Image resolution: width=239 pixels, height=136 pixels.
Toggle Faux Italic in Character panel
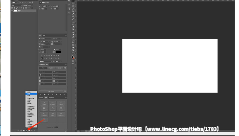(44, 55)
